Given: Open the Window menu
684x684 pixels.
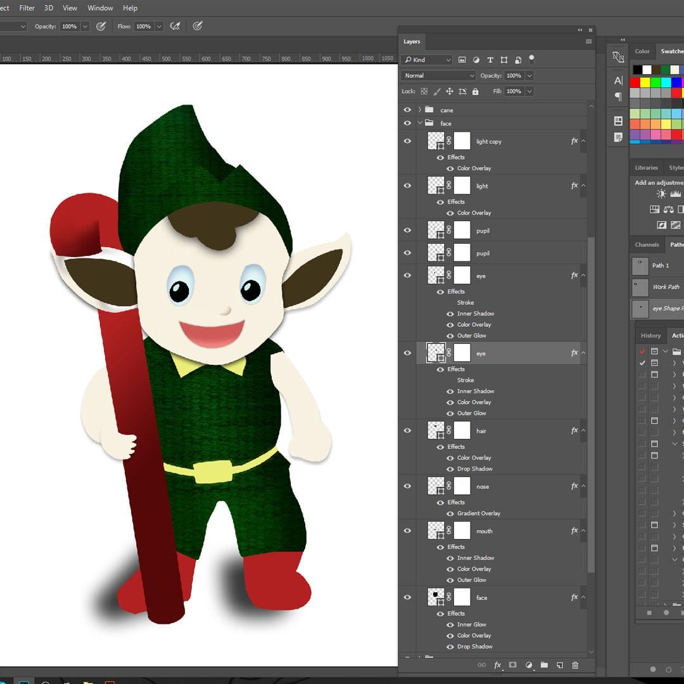Looking at the screenshot, I should click(x=100, y=8).
